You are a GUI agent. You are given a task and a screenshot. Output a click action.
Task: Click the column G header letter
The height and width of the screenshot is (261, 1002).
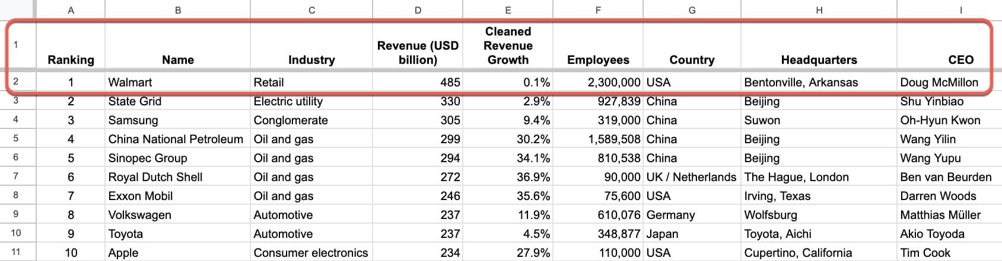[692, 10]
